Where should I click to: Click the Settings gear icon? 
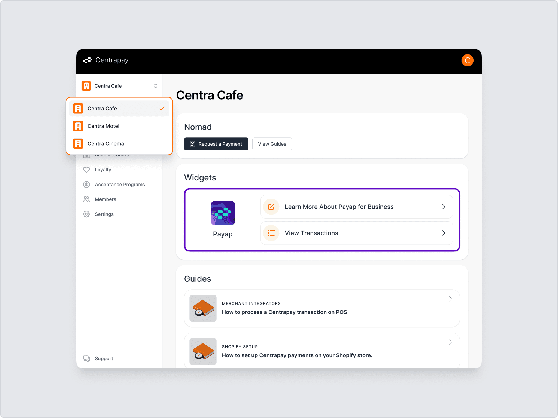click(x=86, y=214)
